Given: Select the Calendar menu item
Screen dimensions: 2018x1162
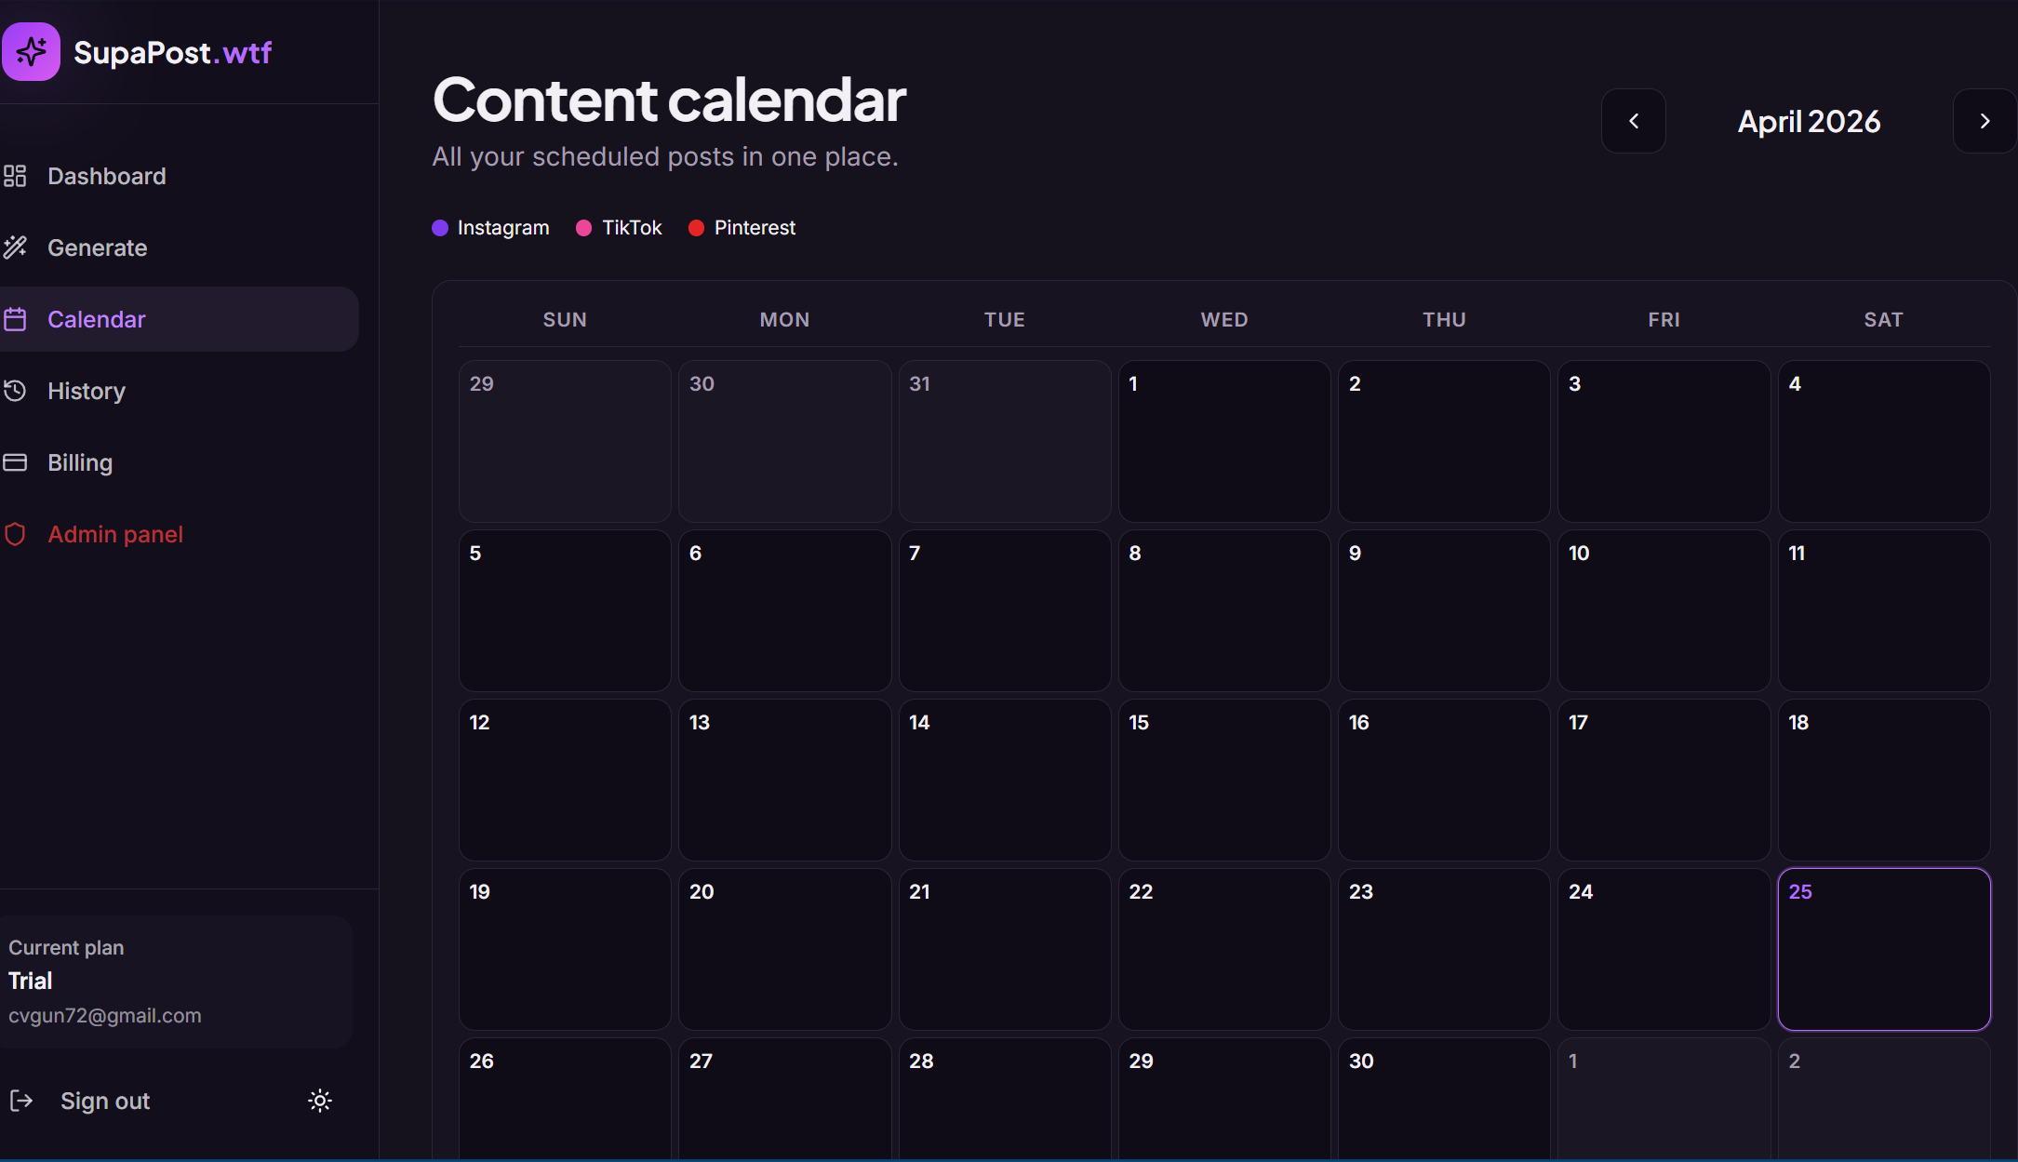Looking at the screenshot, I should 177,319.
